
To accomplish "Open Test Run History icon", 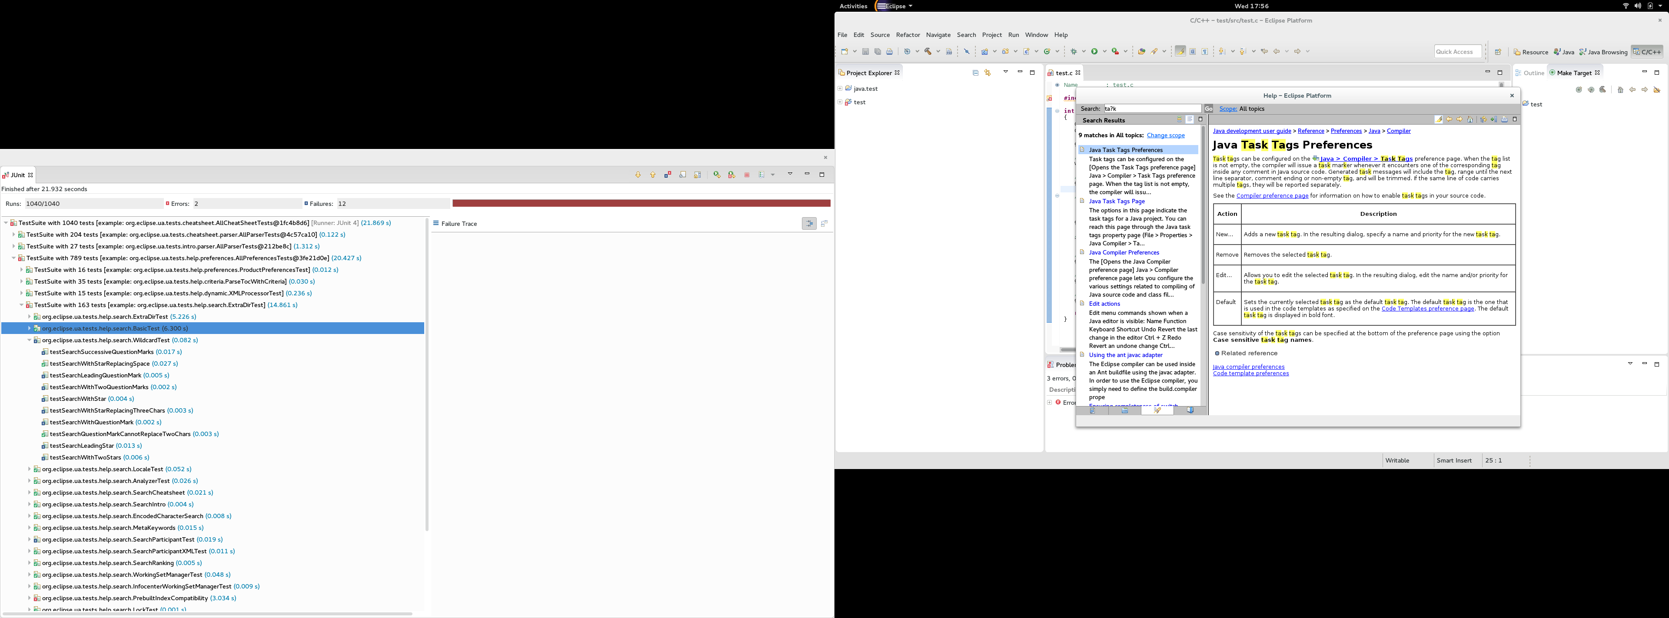I will pyautogui.click(x=762, y=175).
